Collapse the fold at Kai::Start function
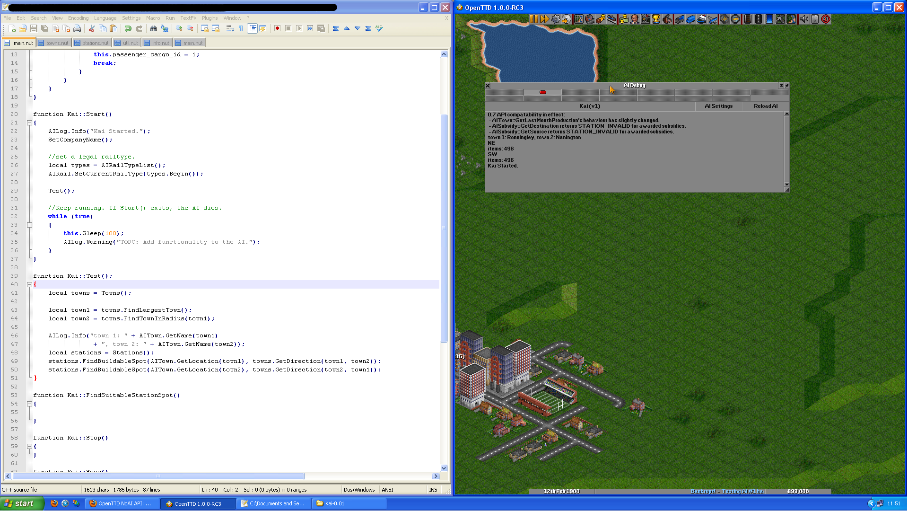Screen dimensions: 908x511 29,123
